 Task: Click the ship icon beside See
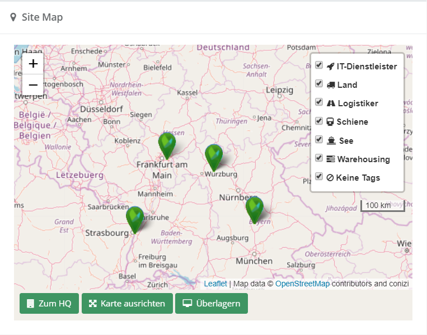331,141
